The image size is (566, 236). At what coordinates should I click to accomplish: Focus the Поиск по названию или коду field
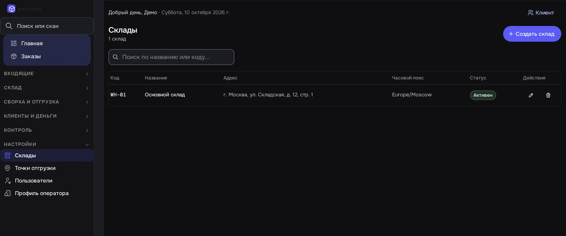[171, 57]
